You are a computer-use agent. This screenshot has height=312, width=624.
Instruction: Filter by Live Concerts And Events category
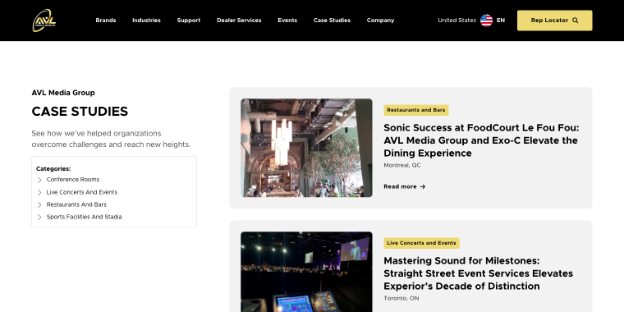(82, 192)
